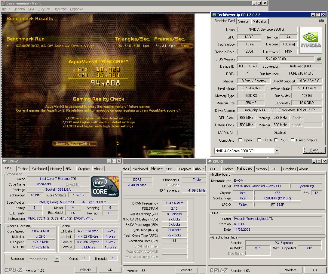Image resolution: width=328 pixels, height=274 pixels.
Task: Click Submit Results Online button
Action: point(74,143)
